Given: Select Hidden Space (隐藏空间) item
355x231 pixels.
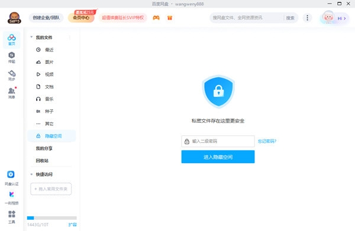Looking at the screenshot, I should click(51, 136).
